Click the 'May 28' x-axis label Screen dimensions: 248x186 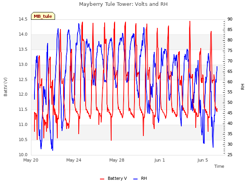pos(117,160)
